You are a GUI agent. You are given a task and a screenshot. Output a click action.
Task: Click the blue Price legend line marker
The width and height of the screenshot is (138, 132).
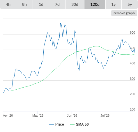tap(52, 124)
